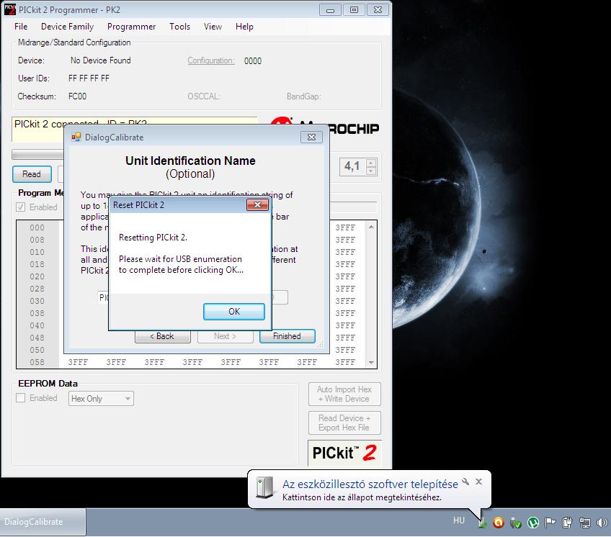The height and width of the screenshot is (537, 611).
Task: Dismiss the driver installation balloon
Action: (479, 482)
